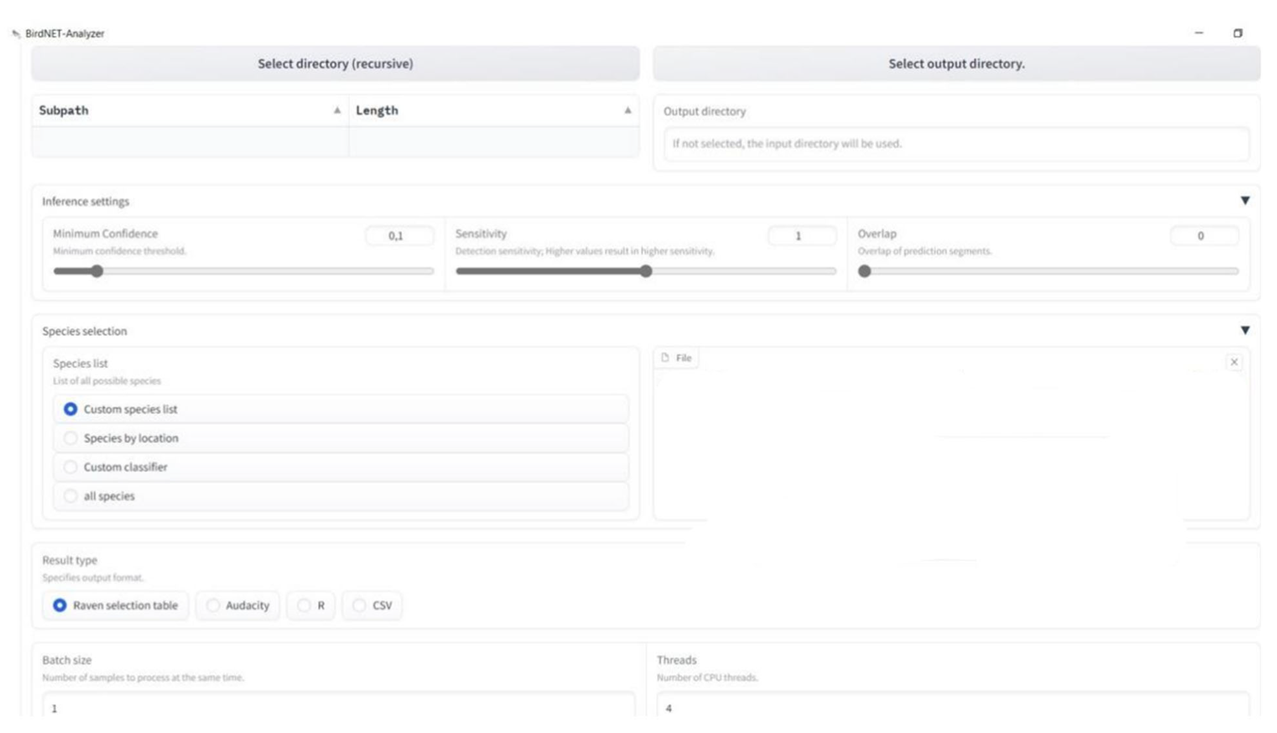The image size is (1277, 733).
Task: Choose the Custom classifier radio option
Action: click(70, 467)
